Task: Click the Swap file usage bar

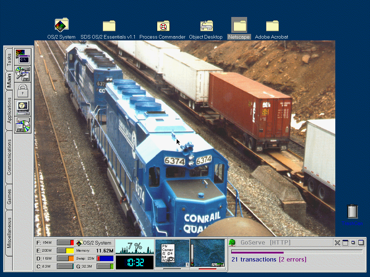Action: click(105, 259)
